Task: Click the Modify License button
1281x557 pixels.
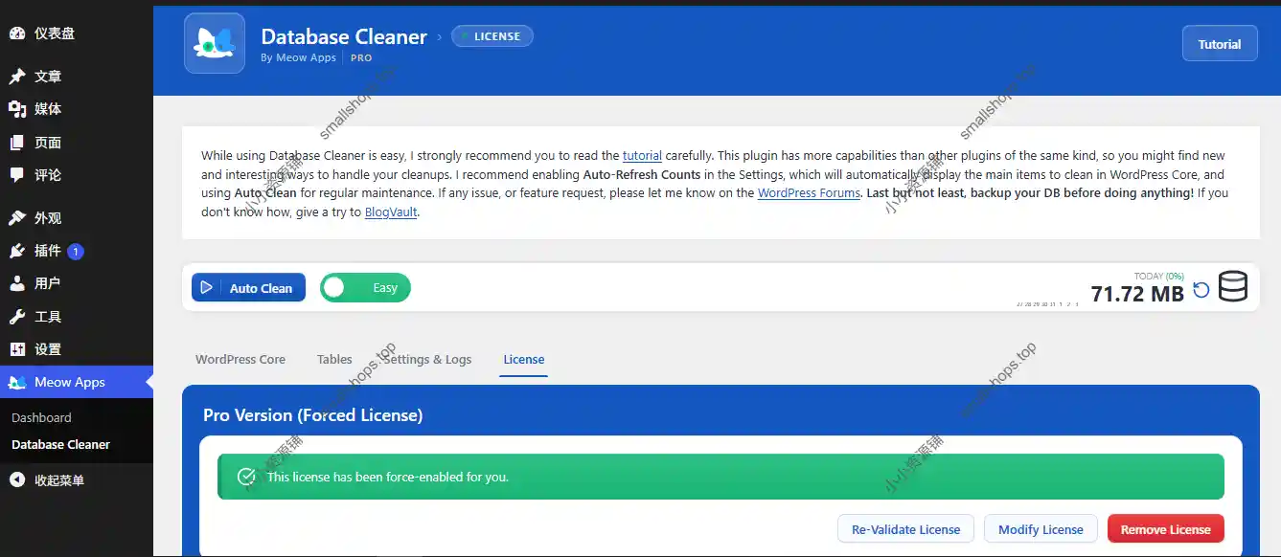Action: point(1041,529)
